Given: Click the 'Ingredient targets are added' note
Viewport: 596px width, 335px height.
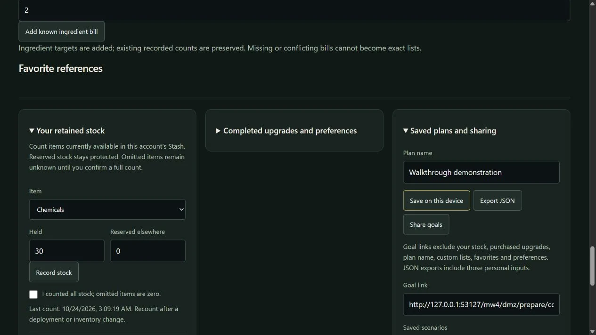Looking at the screenshot, I should point(220,48).
